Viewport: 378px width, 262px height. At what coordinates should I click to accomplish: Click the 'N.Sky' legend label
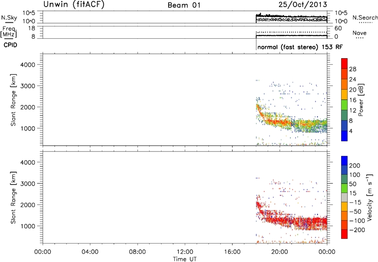pos(9,17)
